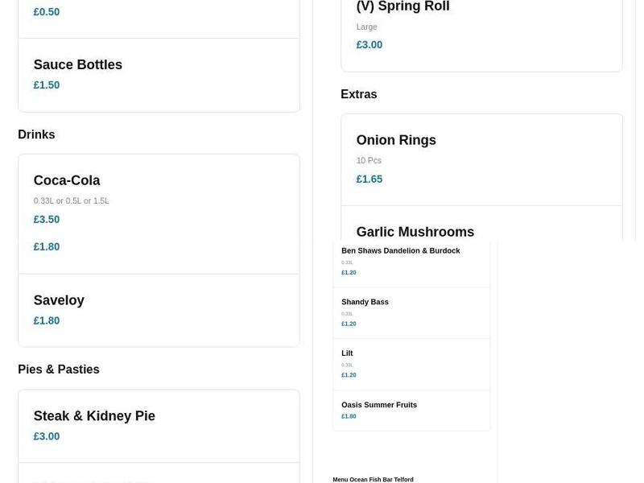
Task: Choose the Saveloy menu item
Action: 59,300
